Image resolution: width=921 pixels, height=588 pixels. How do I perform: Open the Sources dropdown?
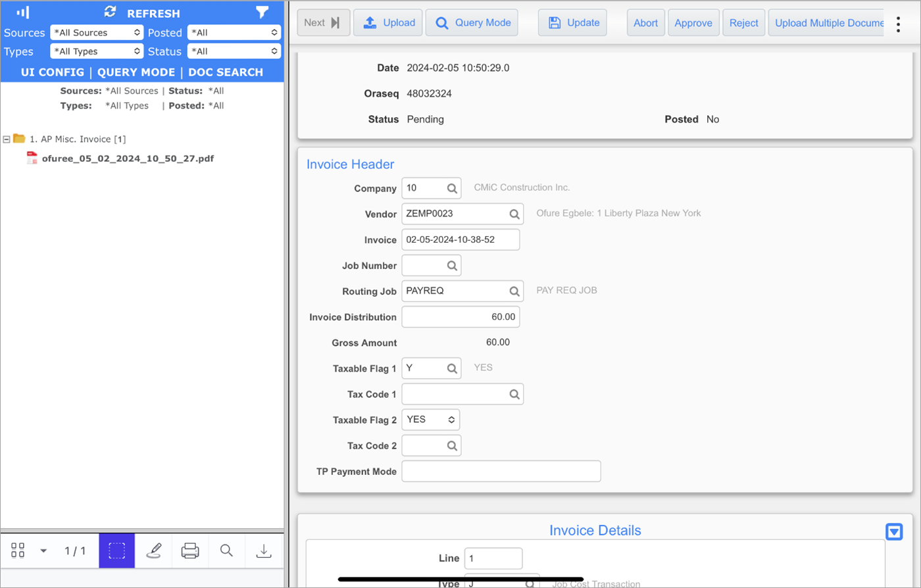[97, 32]
